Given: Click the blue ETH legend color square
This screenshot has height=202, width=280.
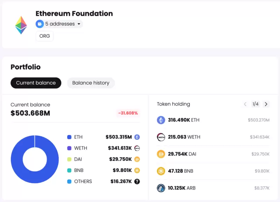Looking at the screenshot, I should (69, 137).
